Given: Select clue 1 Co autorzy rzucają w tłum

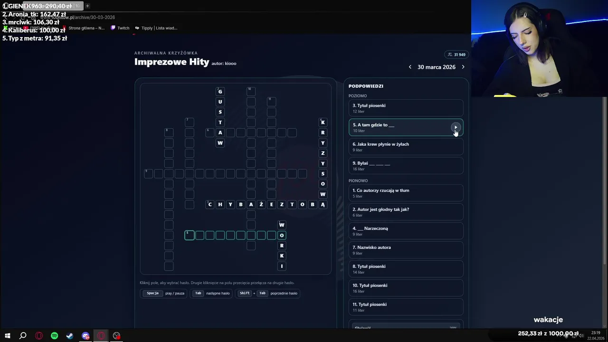Looking at the screenshot, I should pos(406,193).
